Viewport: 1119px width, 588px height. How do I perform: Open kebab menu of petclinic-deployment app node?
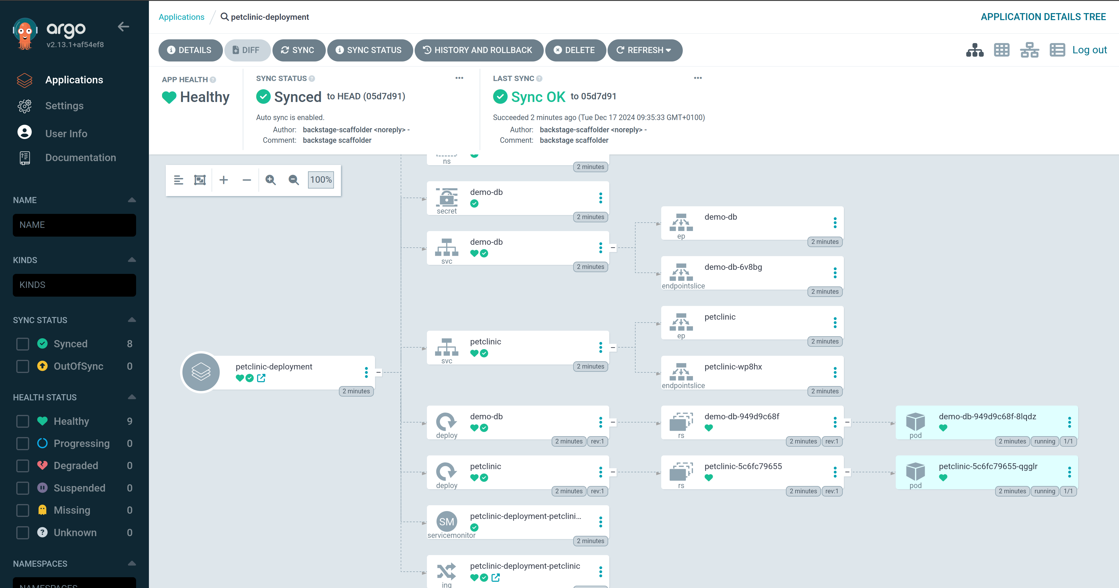pyautogui.click(x=366, y=373)
